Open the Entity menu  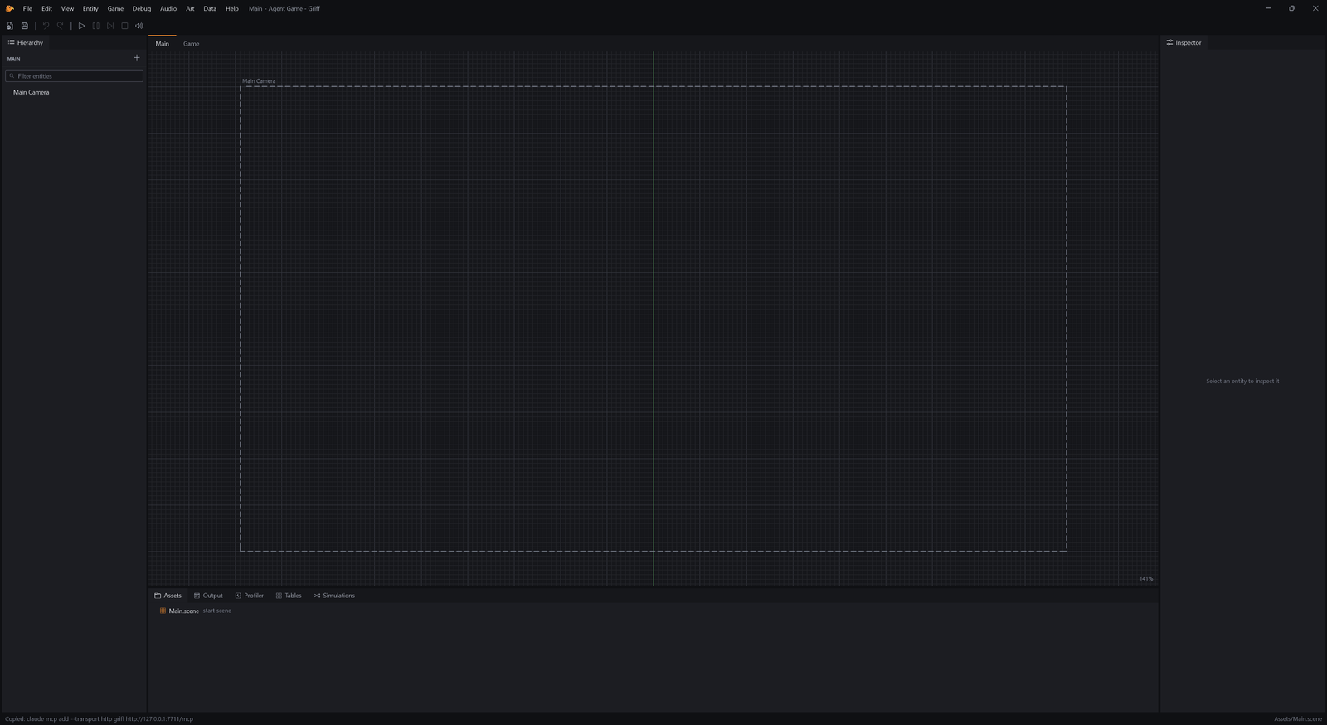pyautogui.click(x=90, y=8)
